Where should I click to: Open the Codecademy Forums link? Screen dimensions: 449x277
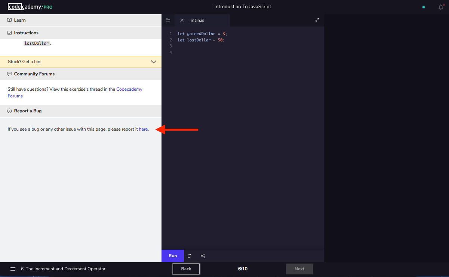(129, 90)
